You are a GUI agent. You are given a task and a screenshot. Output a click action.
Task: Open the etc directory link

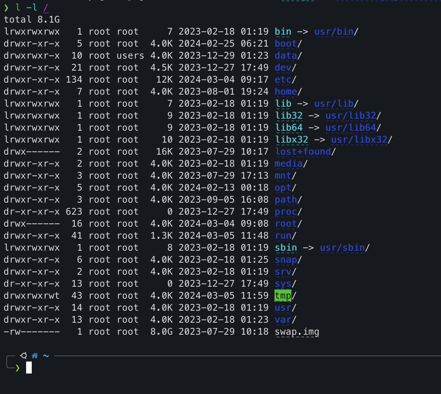[x=283, y=80]
